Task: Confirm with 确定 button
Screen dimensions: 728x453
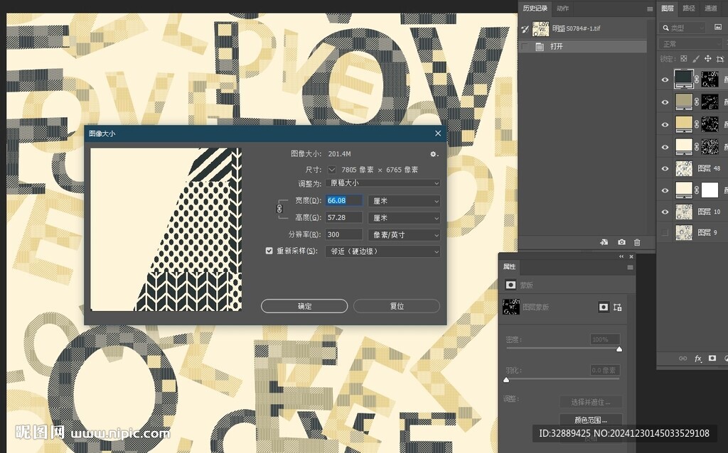Action: click(x=304, y=306)
